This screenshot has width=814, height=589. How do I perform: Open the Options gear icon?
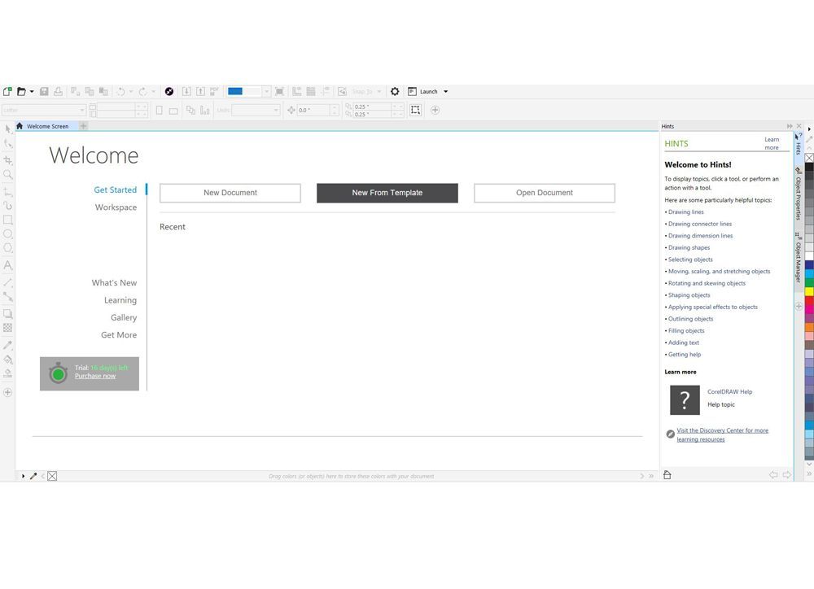pyautogui.click(x=395, y=91)
